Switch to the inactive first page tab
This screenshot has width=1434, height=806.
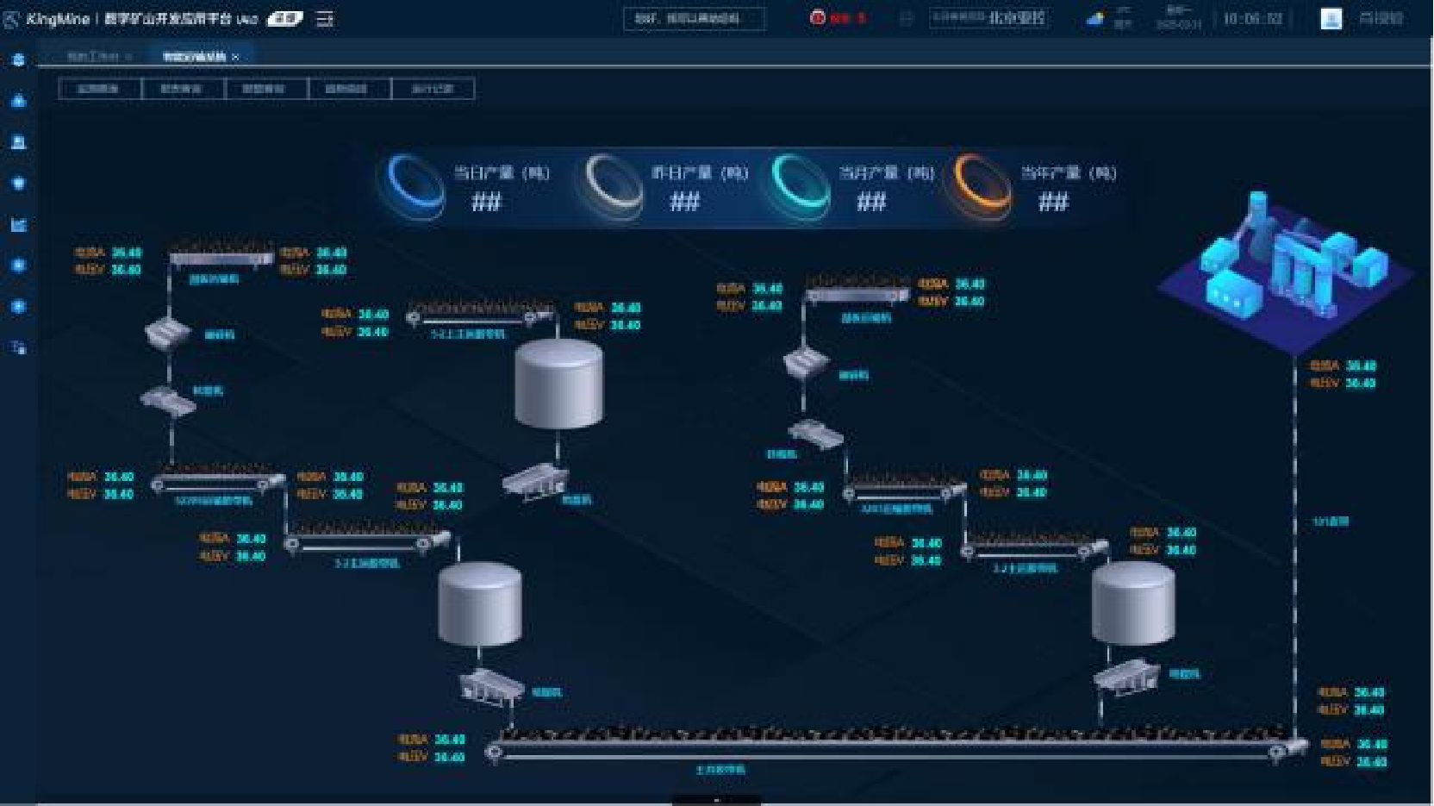pos(93,57)
